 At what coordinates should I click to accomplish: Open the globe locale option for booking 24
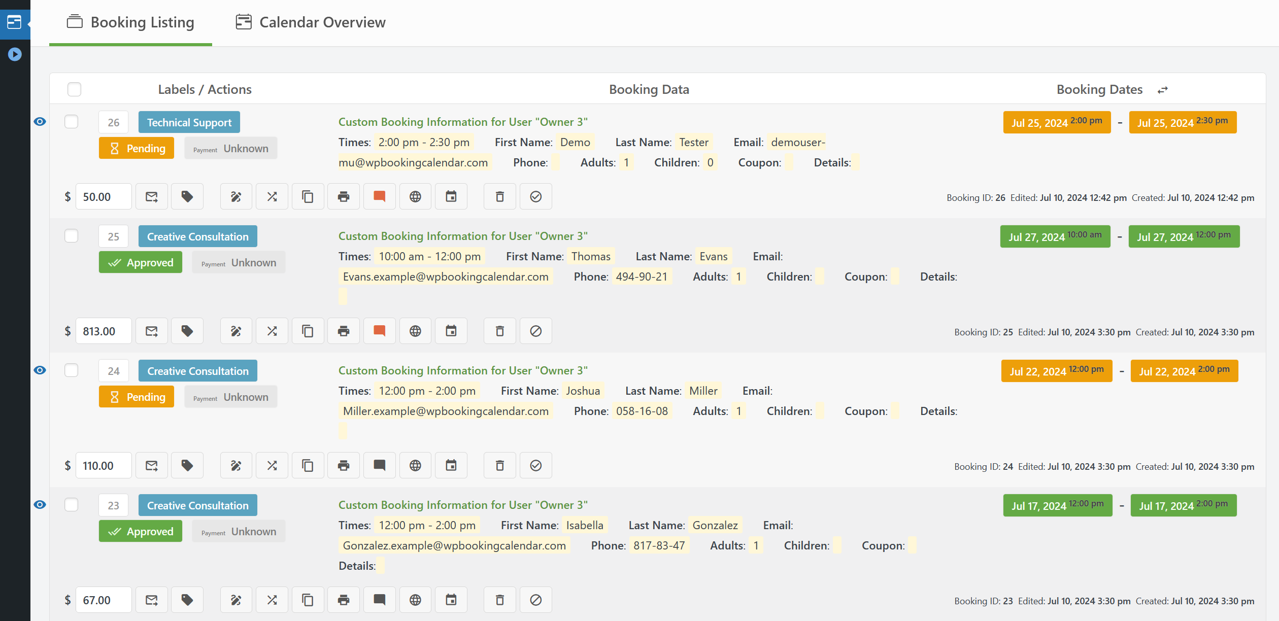pos(415,465)
